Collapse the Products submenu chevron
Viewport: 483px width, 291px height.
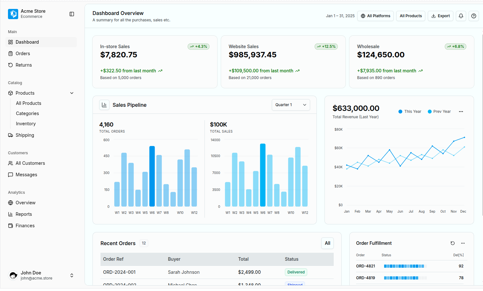(x=72, y=93)
